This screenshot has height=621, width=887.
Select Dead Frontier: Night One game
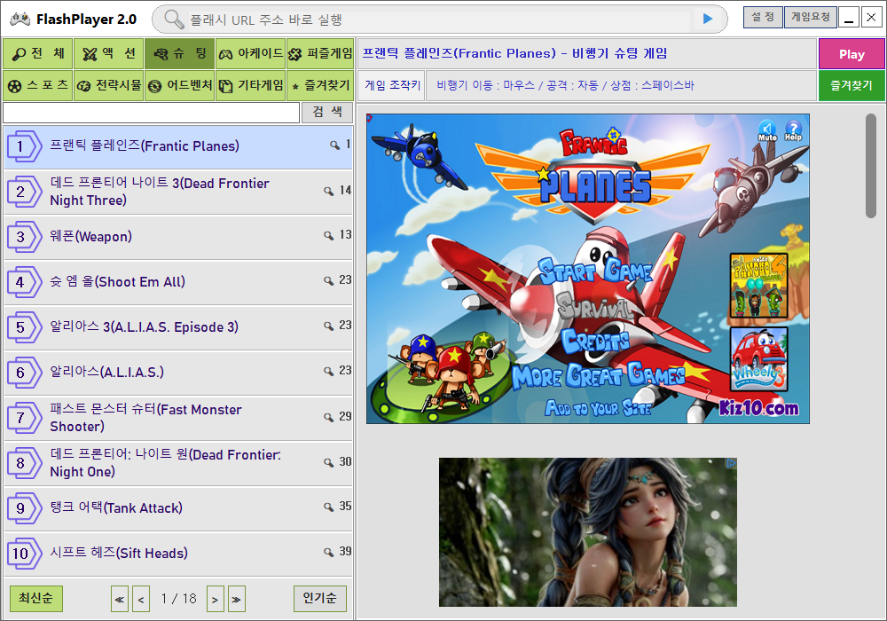pyautogui.click(x=178, y=463)
